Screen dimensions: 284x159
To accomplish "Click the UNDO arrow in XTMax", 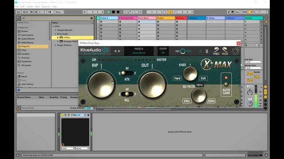I will (x=216, y=51).
